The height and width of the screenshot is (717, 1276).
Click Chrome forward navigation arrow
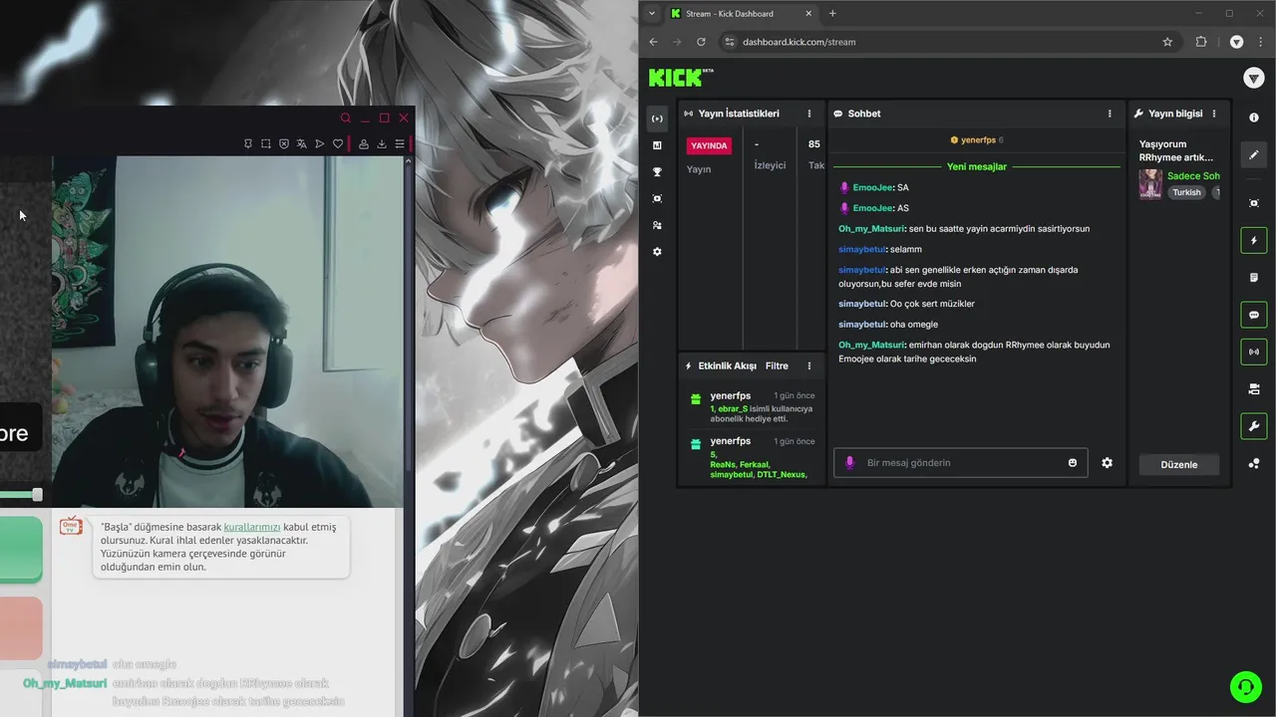click(x=678, y=42)
